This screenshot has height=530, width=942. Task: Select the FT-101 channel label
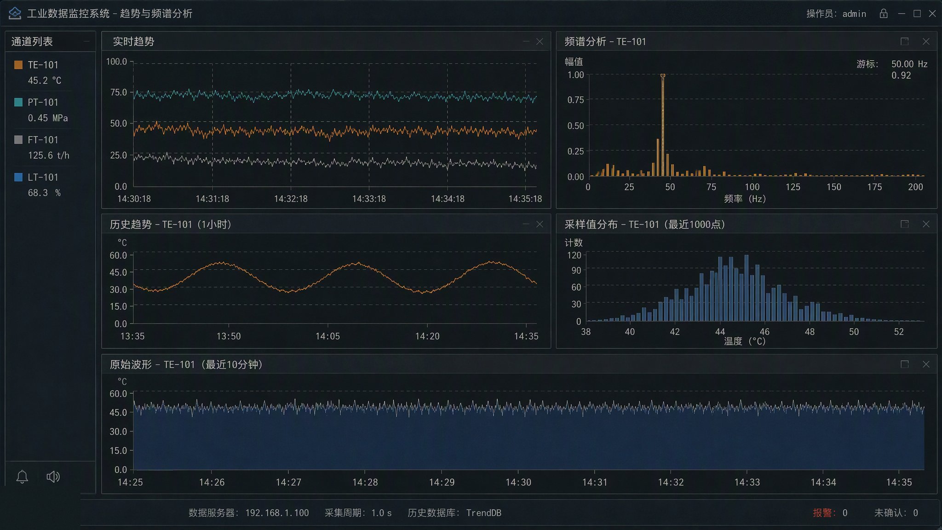[43, 139]
